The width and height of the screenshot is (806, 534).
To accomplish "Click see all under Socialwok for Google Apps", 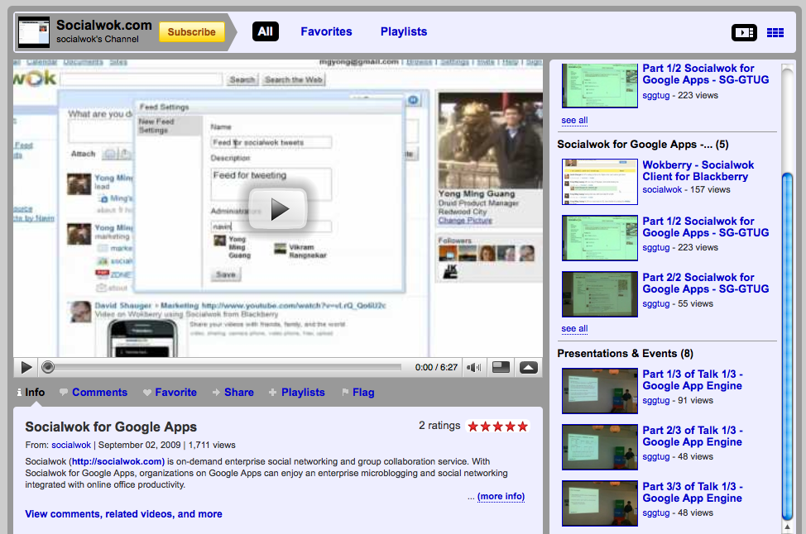I will [574, 329].
